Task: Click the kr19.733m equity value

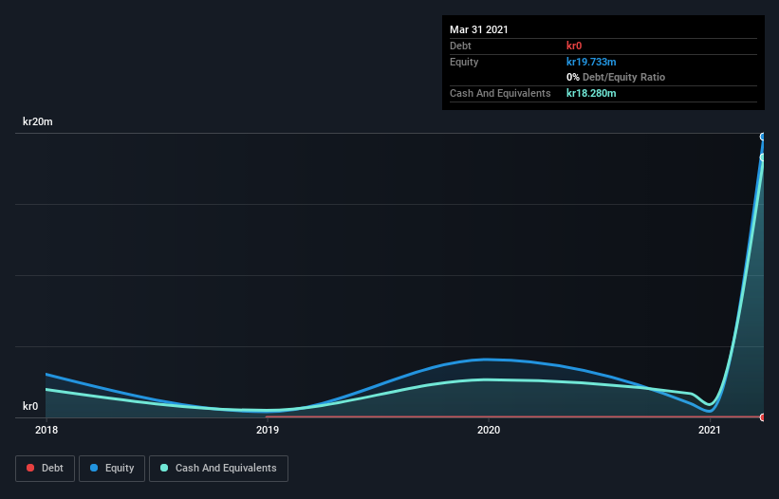Action: (x=591, y=62)
